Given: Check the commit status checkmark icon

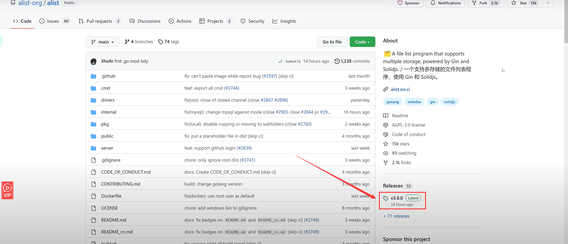Looking at the screenshot, I should coord(280,61).
